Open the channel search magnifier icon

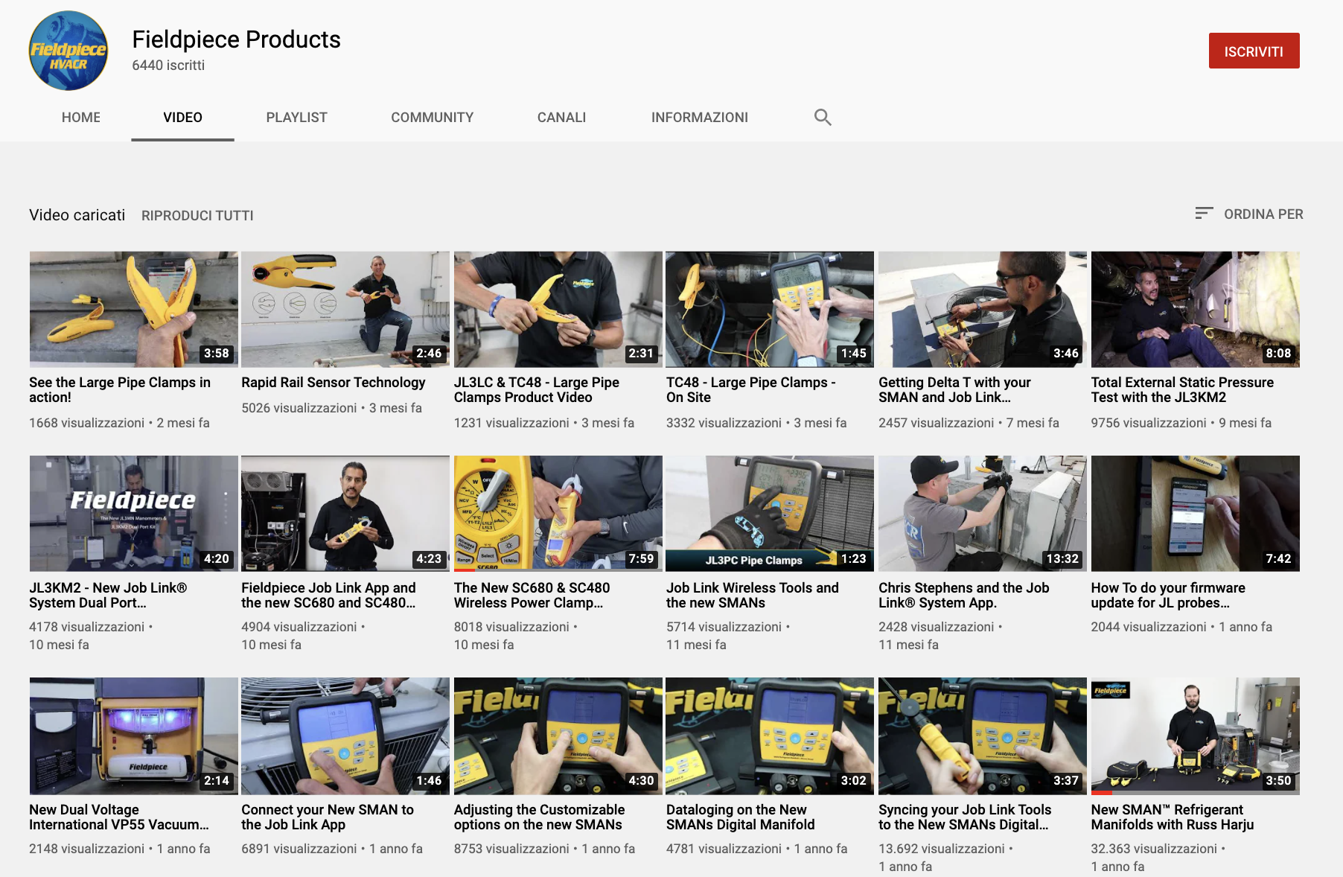pyautogui.click(x=823, y=117)
